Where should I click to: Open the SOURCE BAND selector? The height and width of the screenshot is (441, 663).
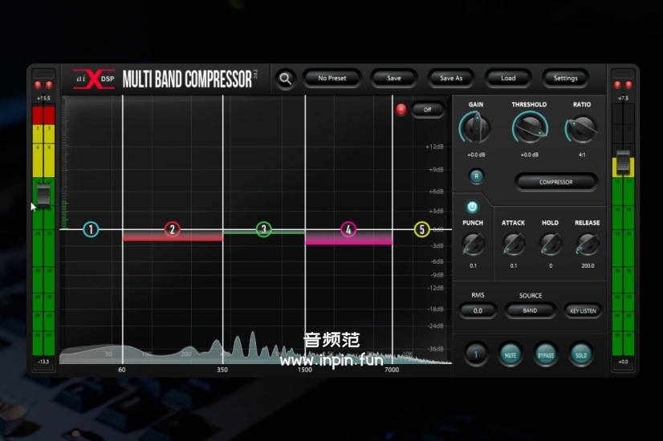(530, 310)
